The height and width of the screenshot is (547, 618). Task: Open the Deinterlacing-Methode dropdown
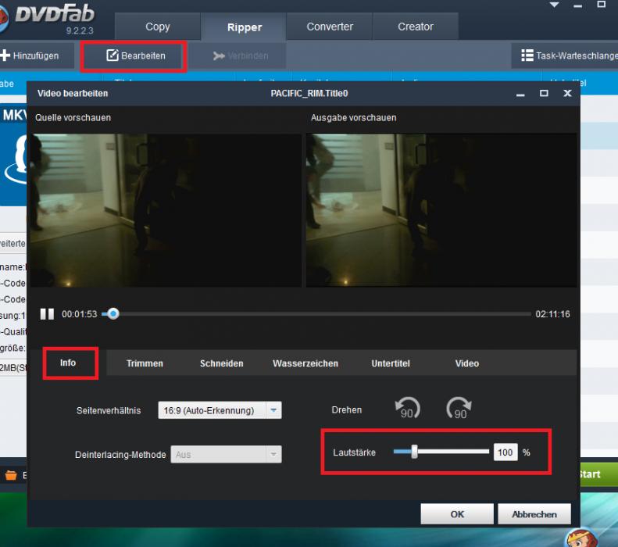pos(226,454)
